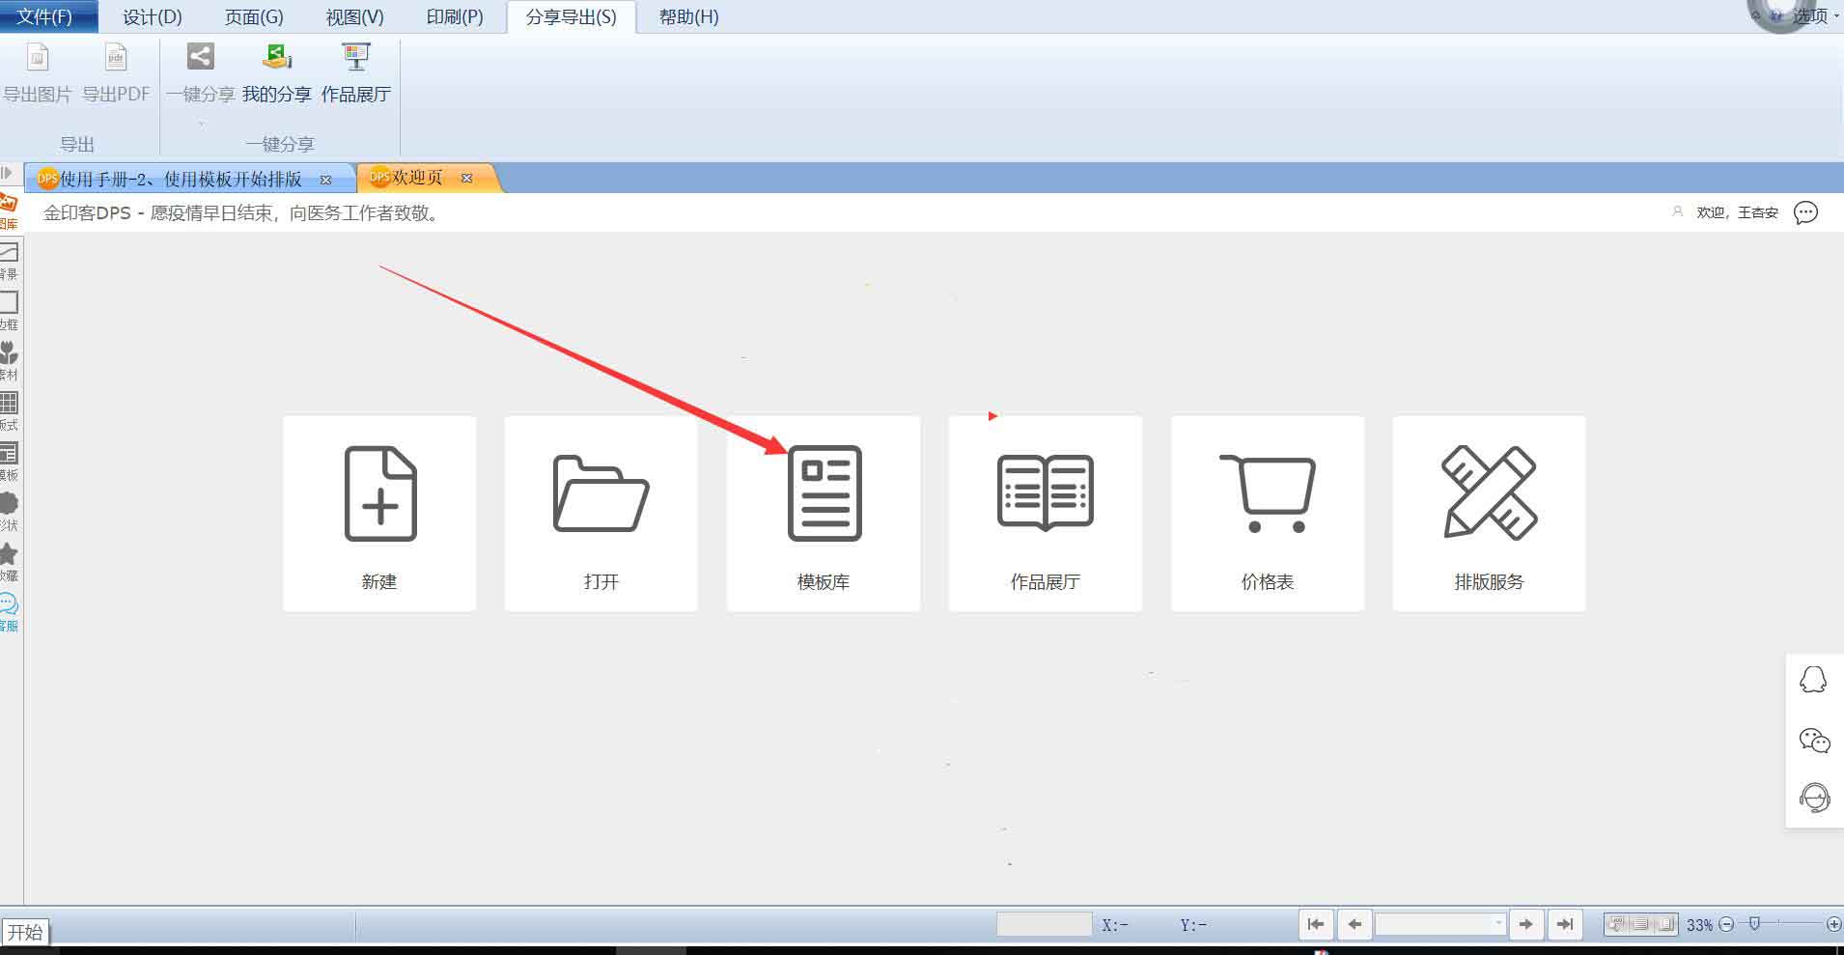Open the 排版服务 layout service card
This screenshot has width=1844, height=955.
1489,514
